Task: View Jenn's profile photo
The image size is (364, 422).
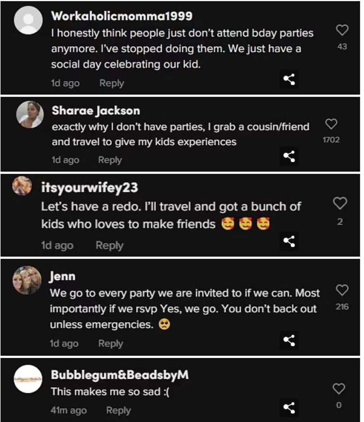Action: tap(27, 280)
